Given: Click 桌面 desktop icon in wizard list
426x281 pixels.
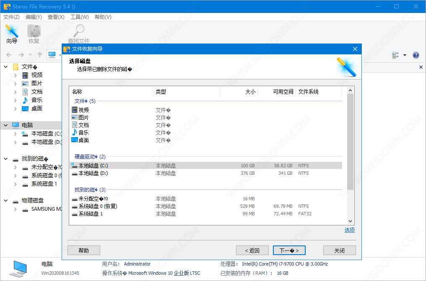Looking at the screenshot, I should tap(75, 140).
